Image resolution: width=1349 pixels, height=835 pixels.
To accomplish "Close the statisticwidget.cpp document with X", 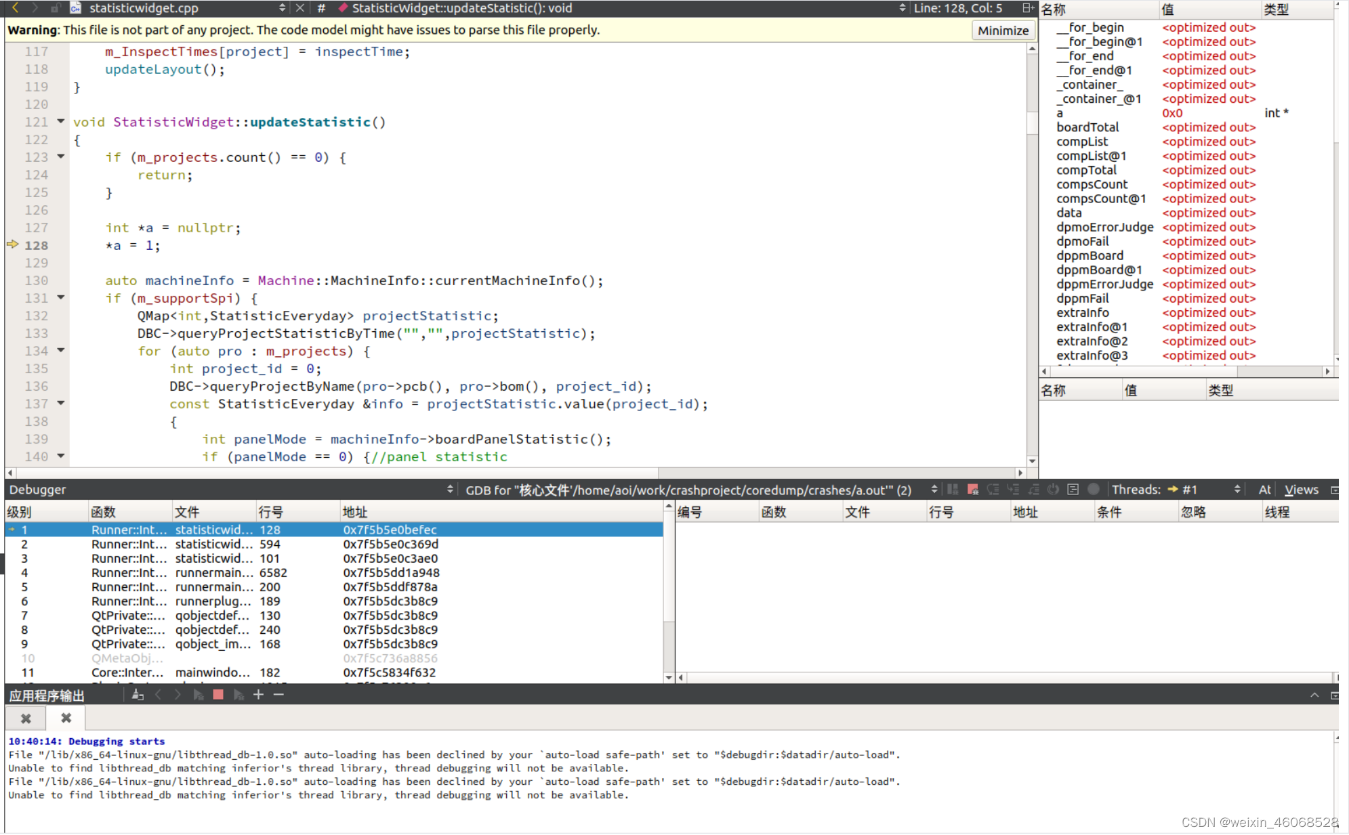I will coord(300,8).
